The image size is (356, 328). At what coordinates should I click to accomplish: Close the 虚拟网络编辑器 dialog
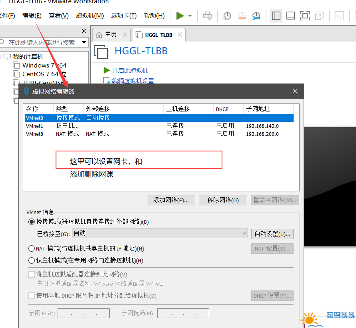pos(295,91)
